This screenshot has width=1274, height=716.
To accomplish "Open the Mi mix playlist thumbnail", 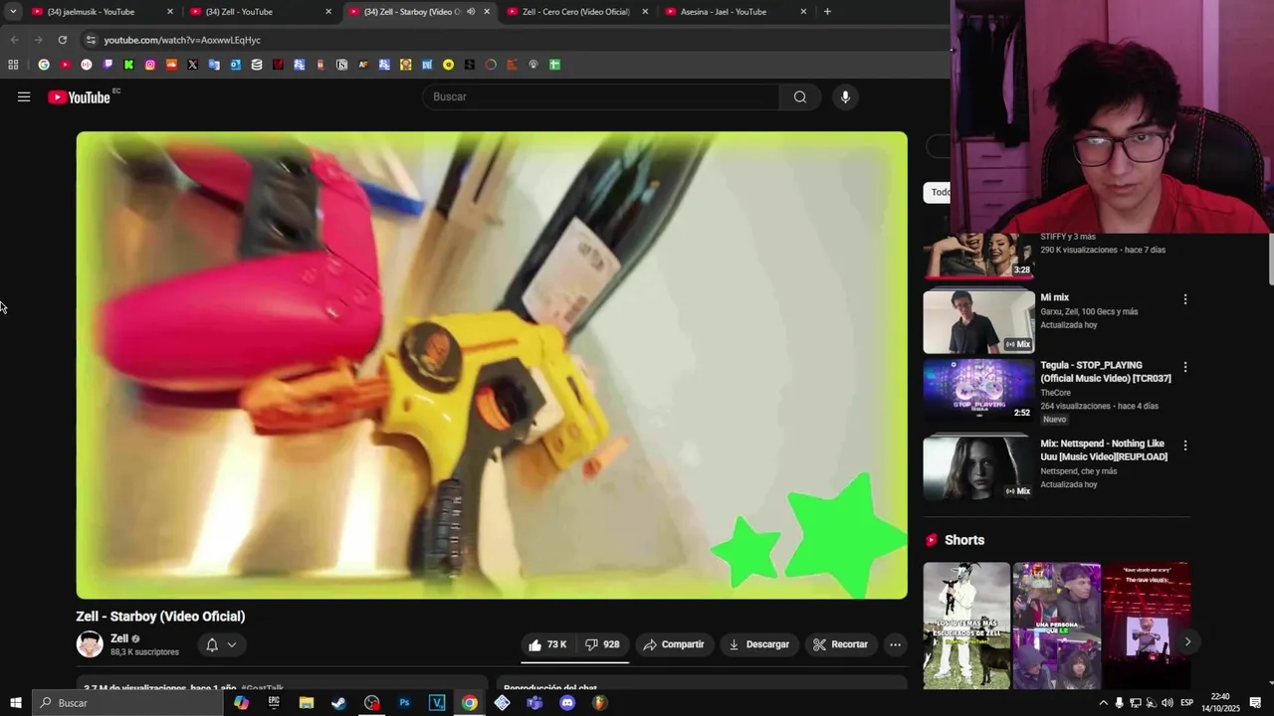I will click(978, 321).
